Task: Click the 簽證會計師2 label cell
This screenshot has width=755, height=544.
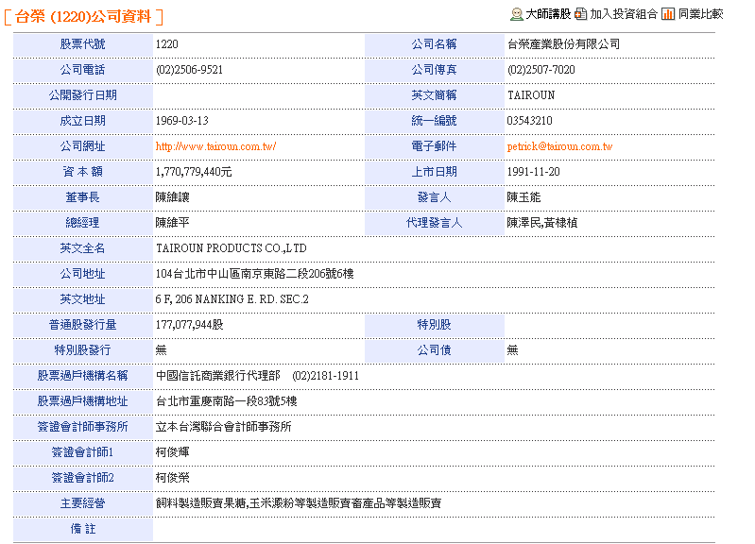Action: point(83,478)
